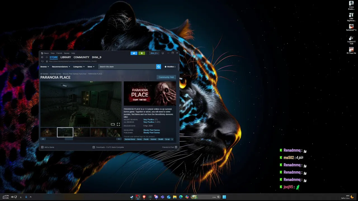Open the Brave browser taskbar icon
The height and width of the screenshot is (201, 358).
coord(144,197)
